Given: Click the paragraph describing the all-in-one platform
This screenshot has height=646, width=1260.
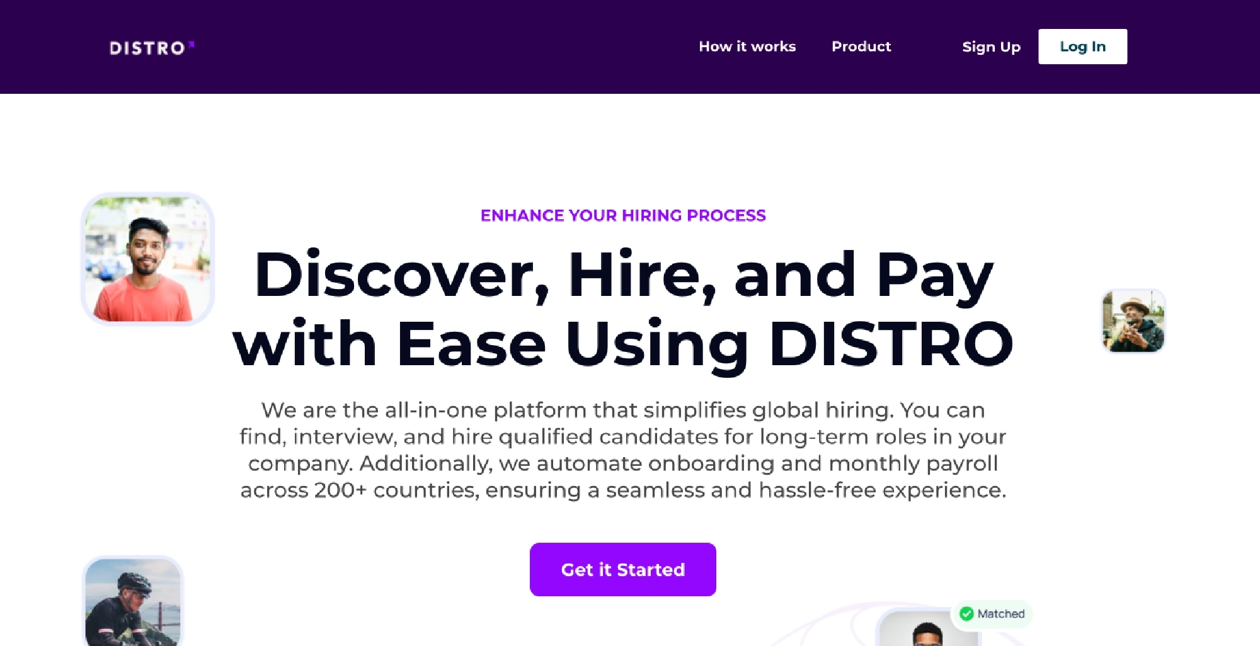Looking at the screenshot, I should tap(623, 436).
